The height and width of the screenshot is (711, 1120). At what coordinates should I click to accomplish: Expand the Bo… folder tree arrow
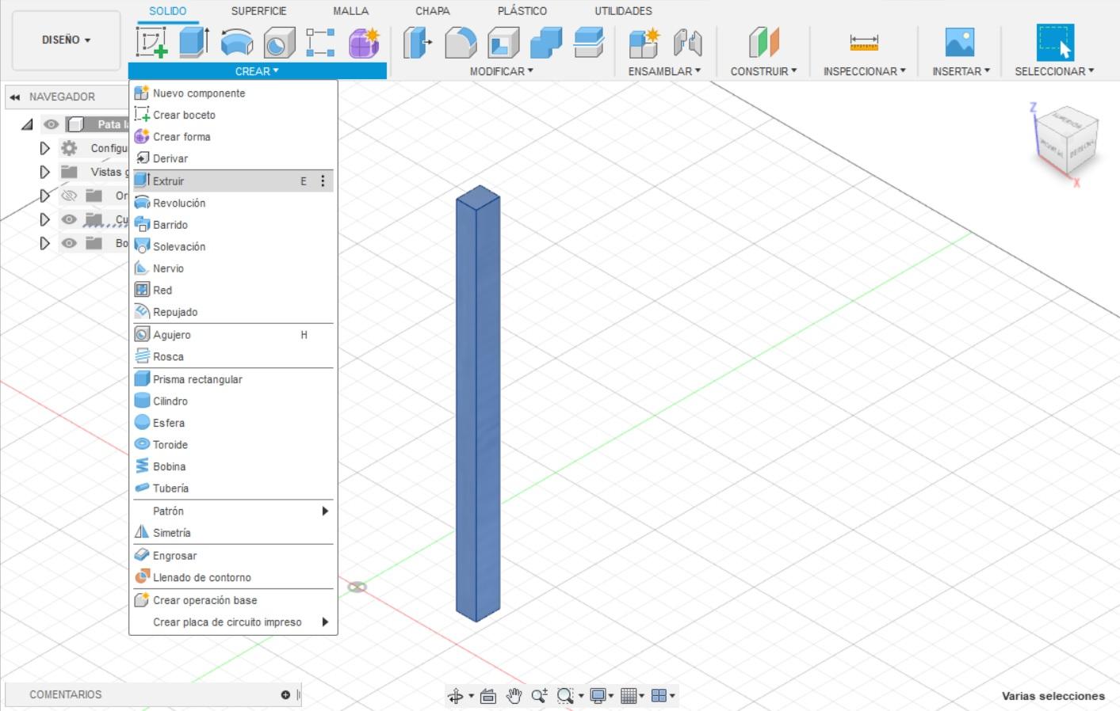(x=44, y=243)
